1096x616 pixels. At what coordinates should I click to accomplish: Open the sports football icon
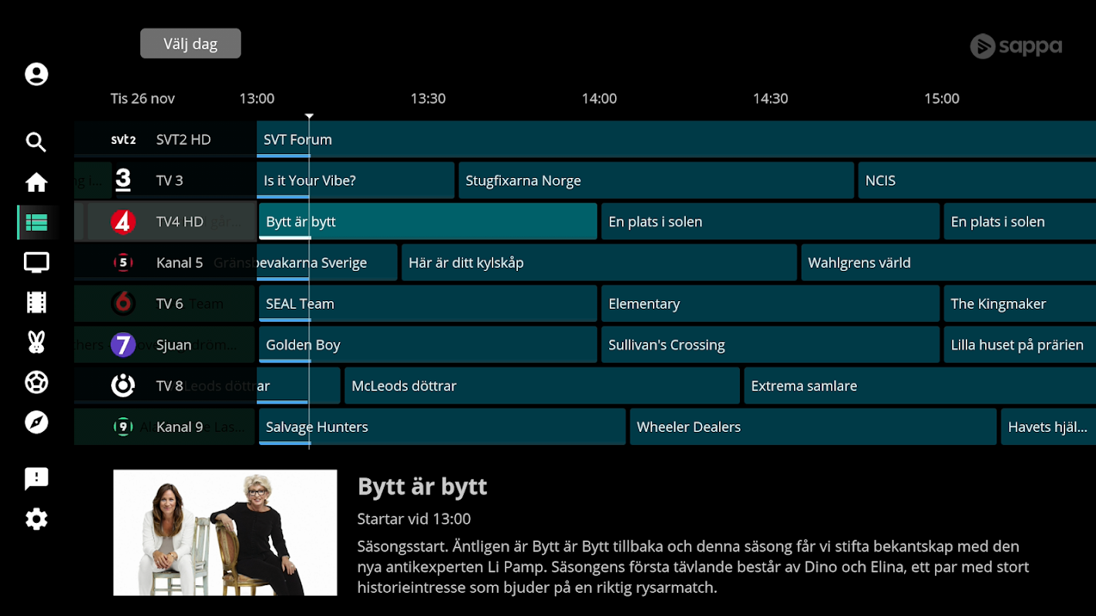(x=36, y=382)
